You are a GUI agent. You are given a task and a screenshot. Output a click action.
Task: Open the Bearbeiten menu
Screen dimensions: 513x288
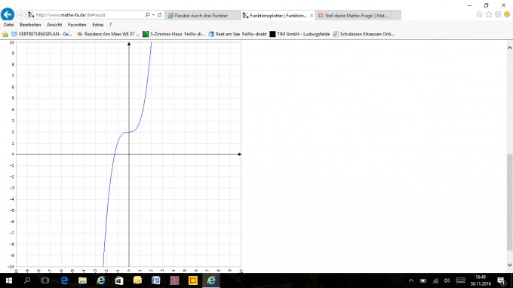(x=30, y=25)
